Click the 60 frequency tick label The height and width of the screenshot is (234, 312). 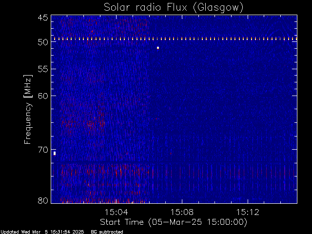coord(43,96)
